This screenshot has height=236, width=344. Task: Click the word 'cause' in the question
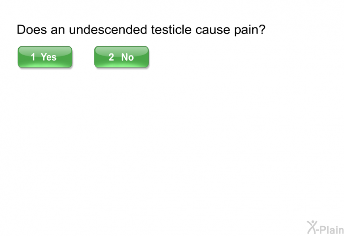point(213,30)
